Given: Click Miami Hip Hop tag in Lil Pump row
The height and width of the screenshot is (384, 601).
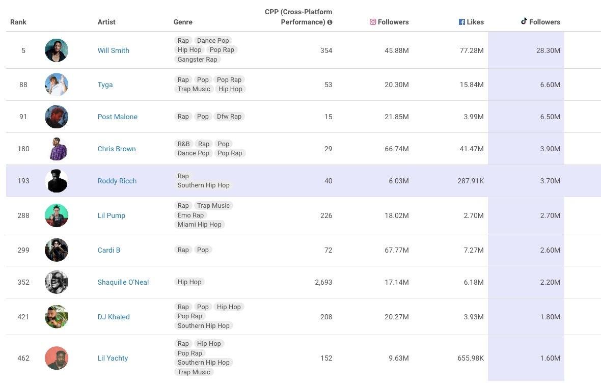Looking at the screenshot, I should [x=199, y=225].
